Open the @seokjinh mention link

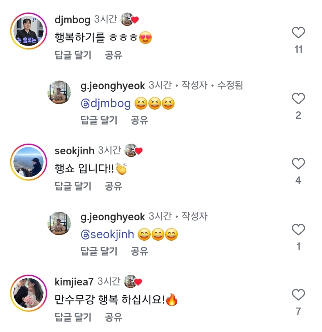(107, 235)
